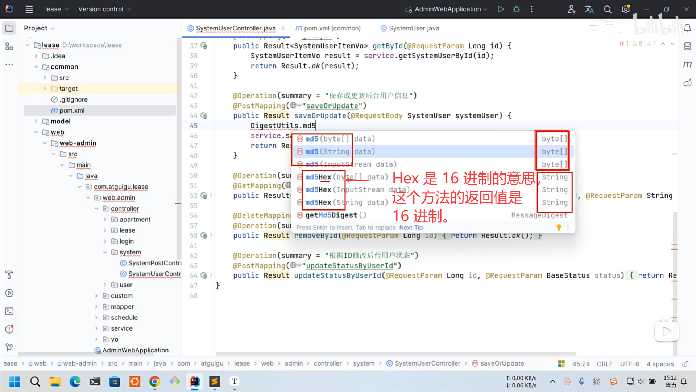This screenshot has width=696, height=392.
Task: Toggle the read-only lock in status bar
Action: [685, 364]
